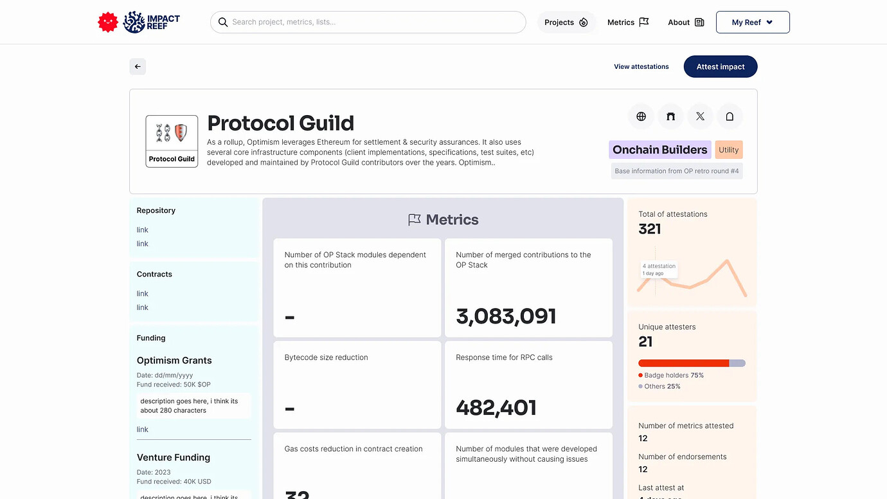Click the '4 attestation 1 day ago' tooltip
Viewport: 887px width, 499px height.
659,269
